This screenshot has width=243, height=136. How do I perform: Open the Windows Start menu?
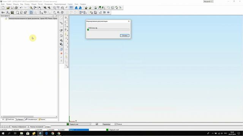3,133
